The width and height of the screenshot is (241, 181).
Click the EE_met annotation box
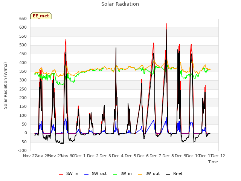pos(41,16)
